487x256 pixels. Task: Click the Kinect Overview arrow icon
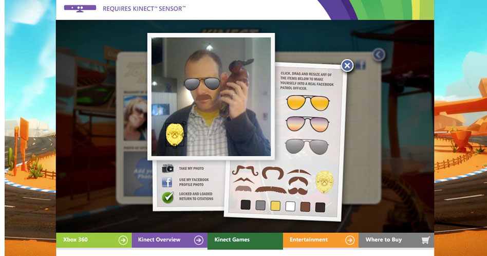[198, 240]
